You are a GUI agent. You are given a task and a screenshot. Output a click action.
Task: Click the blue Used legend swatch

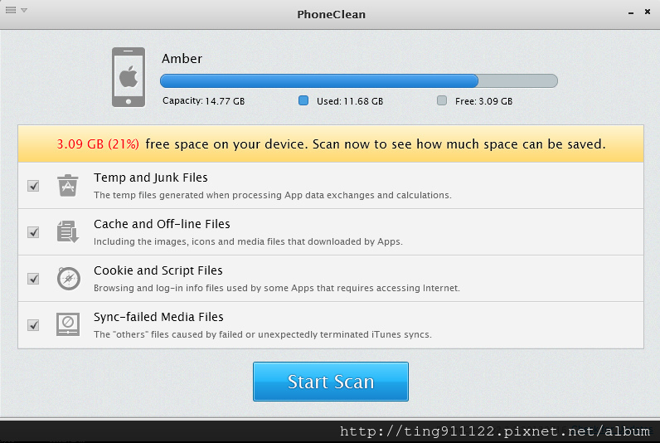(x=303, y=100)
